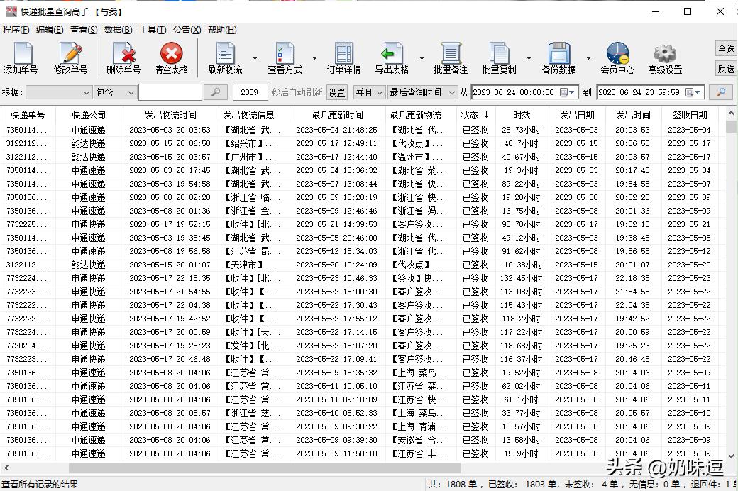Click the 设置 button next to refresh timer
This screenshot has height=491, width=738.
336,92
